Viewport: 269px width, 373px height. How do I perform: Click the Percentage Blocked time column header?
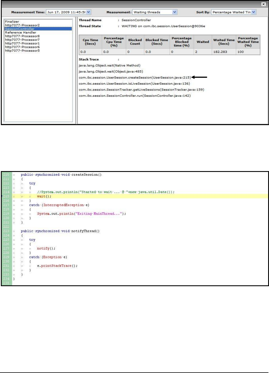coord(182,42)
